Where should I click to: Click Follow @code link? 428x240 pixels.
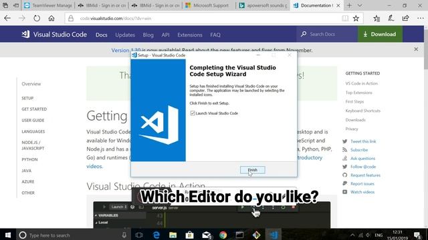pos(363,167)
